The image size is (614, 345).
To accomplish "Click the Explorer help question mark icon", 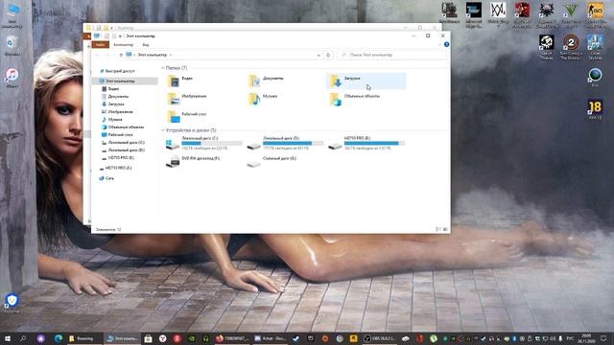I will click(x=446, y=45).
